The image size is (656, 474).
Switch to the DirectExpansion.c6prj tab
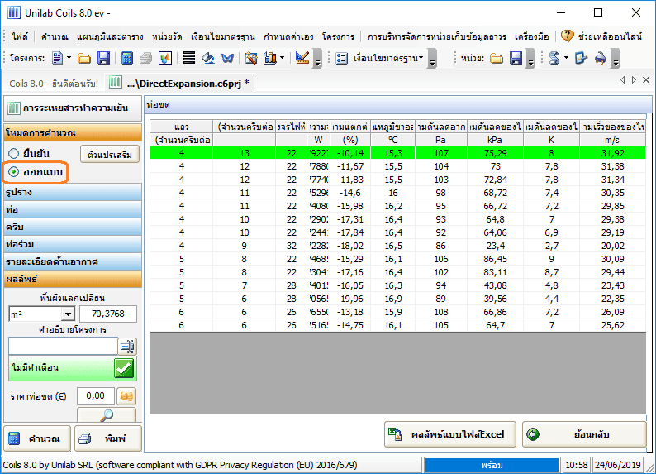coord(183,83)
